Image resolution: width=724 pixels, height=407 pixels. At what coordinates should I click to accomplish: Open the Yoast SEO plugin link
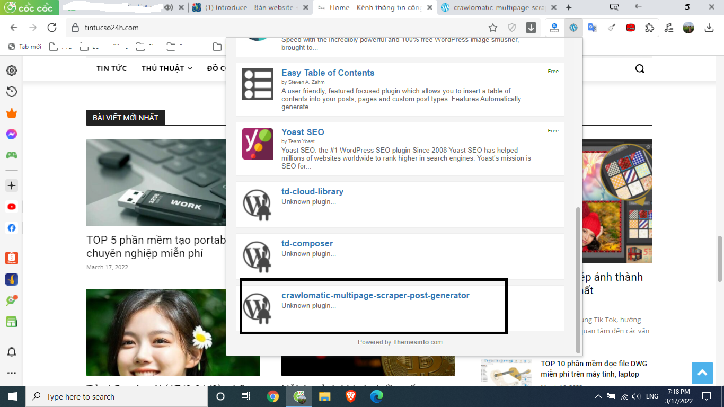click(x=303, y=132)
